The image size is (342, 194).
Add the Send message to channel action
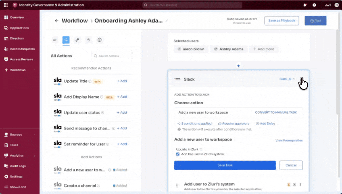point(122,128)
